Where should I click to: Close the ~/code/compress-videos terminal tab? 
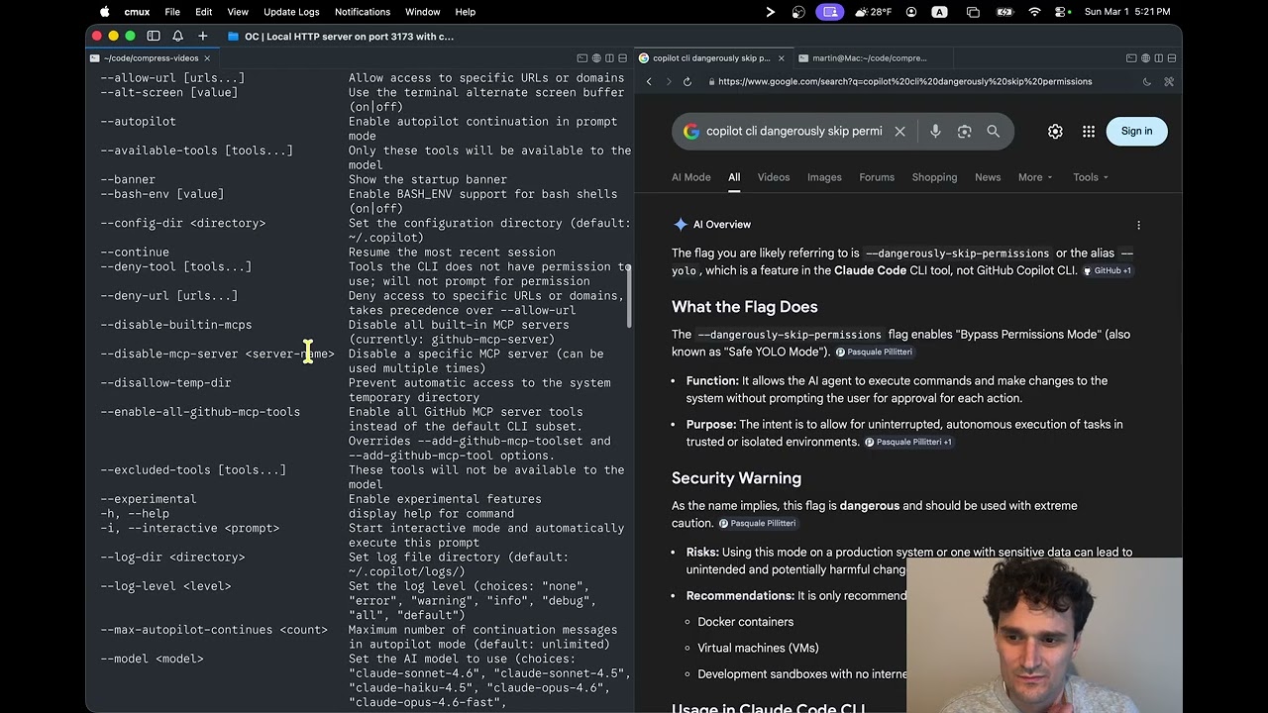[x=207, y=58]
